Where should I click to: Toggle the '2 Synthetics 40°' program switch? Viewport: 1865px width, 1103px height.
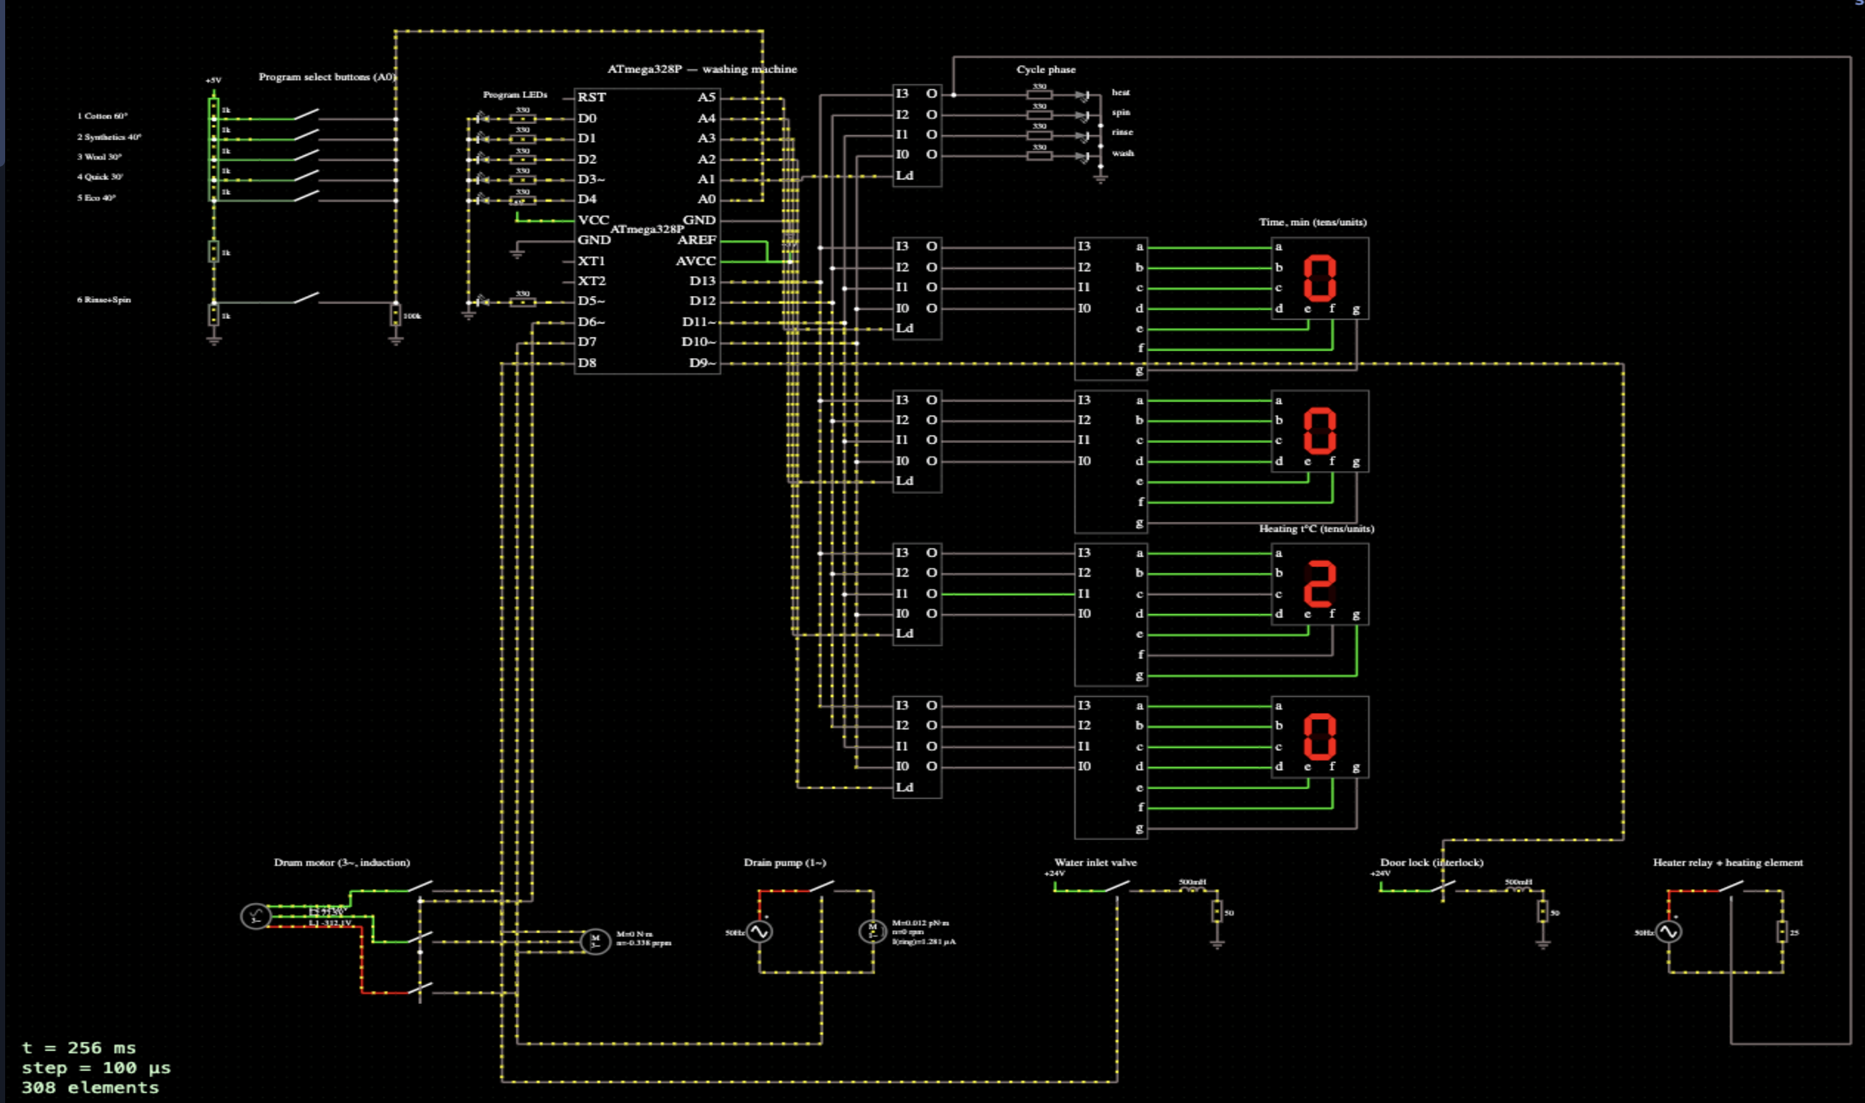click(306, 135)
